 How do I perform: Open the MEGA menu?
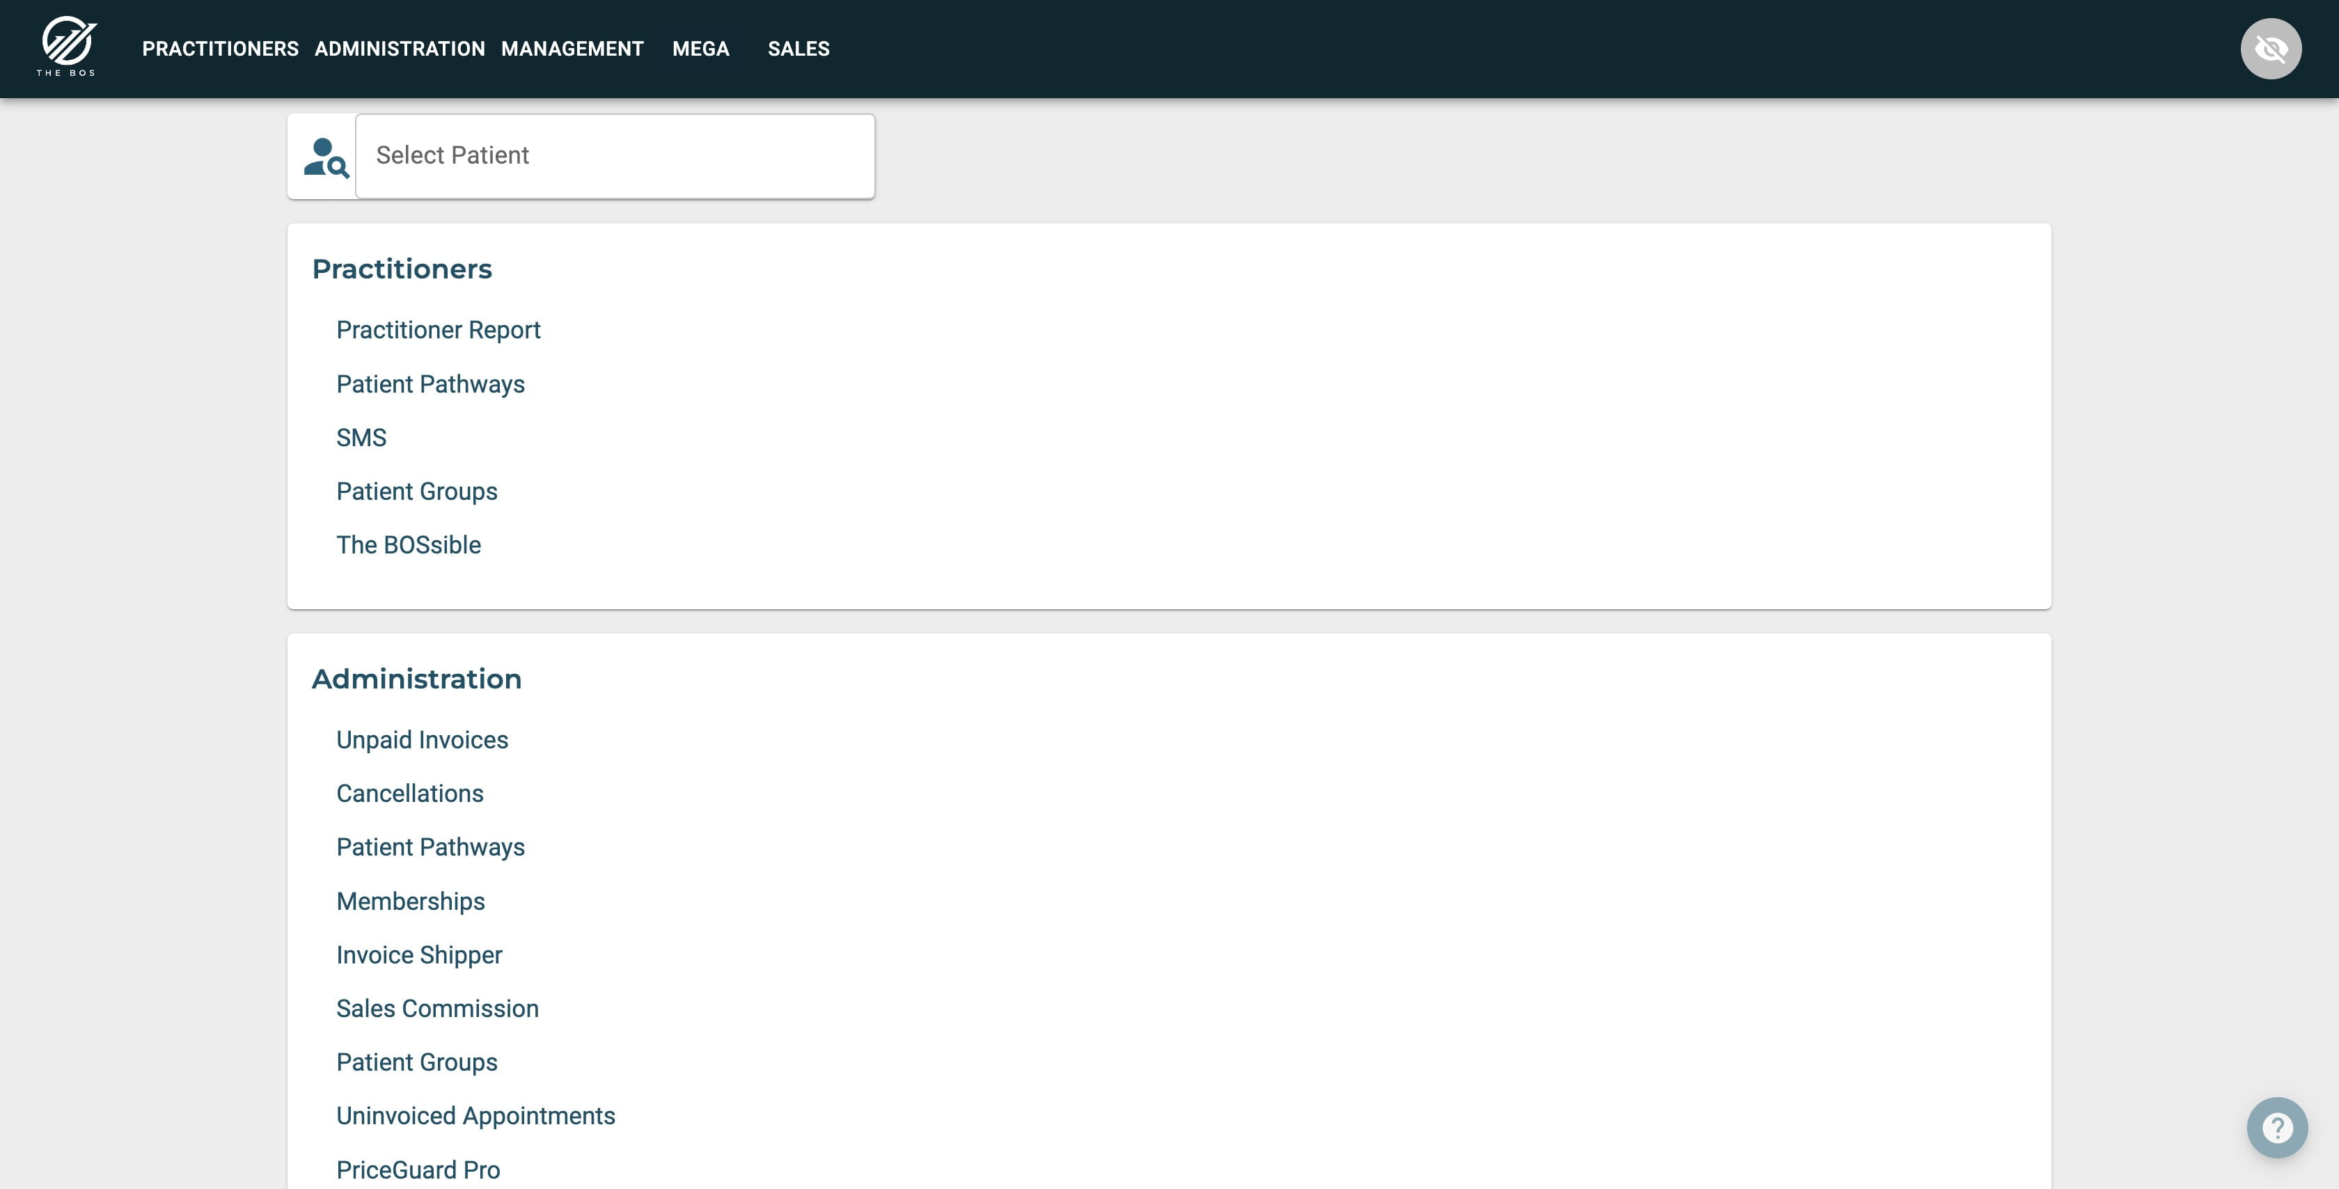point(700,49)
